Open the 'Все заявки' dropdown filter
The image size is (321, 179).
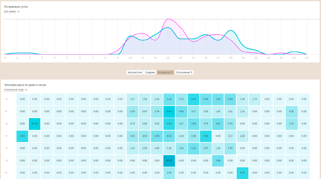pyautogui.click(x=12, y=11)
